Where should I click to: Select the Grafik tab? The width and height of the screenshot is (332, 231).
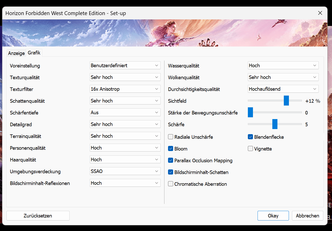click(x=34, y=53)
